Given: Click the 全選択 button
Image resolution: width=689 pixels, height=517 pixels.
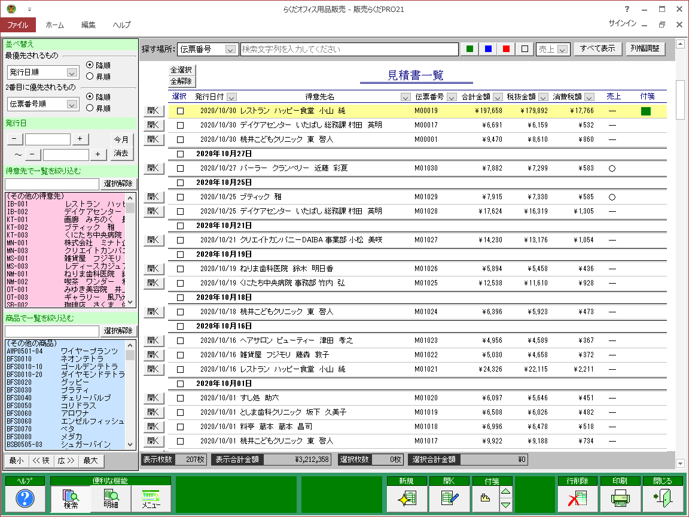Looking at the screenshot, I should tap(181, 70).
